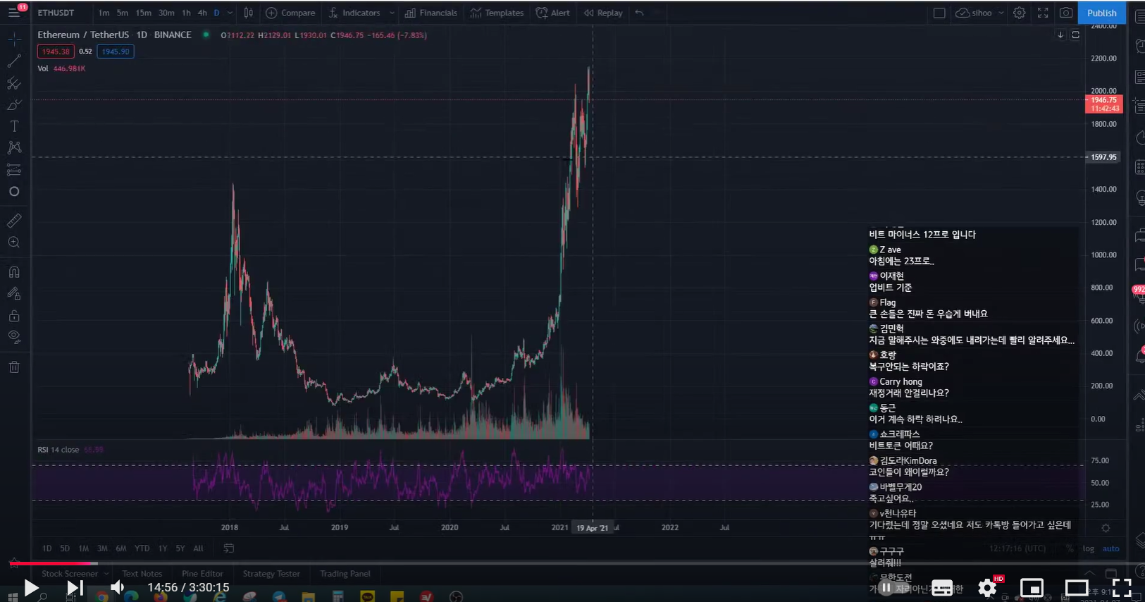This screenshot has height=602, width=1145.
Task: Click the Publish button
Action: 1101,13
